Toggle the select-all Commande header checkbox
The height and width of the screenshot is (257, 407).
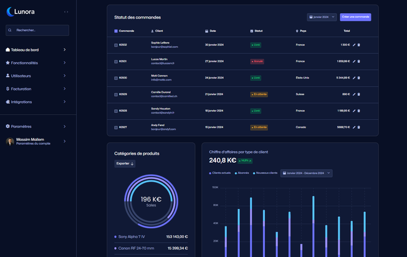pos(116,31)
